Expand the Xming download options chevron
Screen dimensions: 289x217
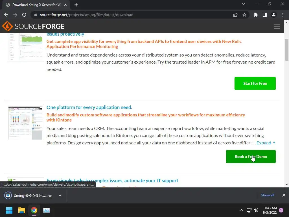(60, 196)
